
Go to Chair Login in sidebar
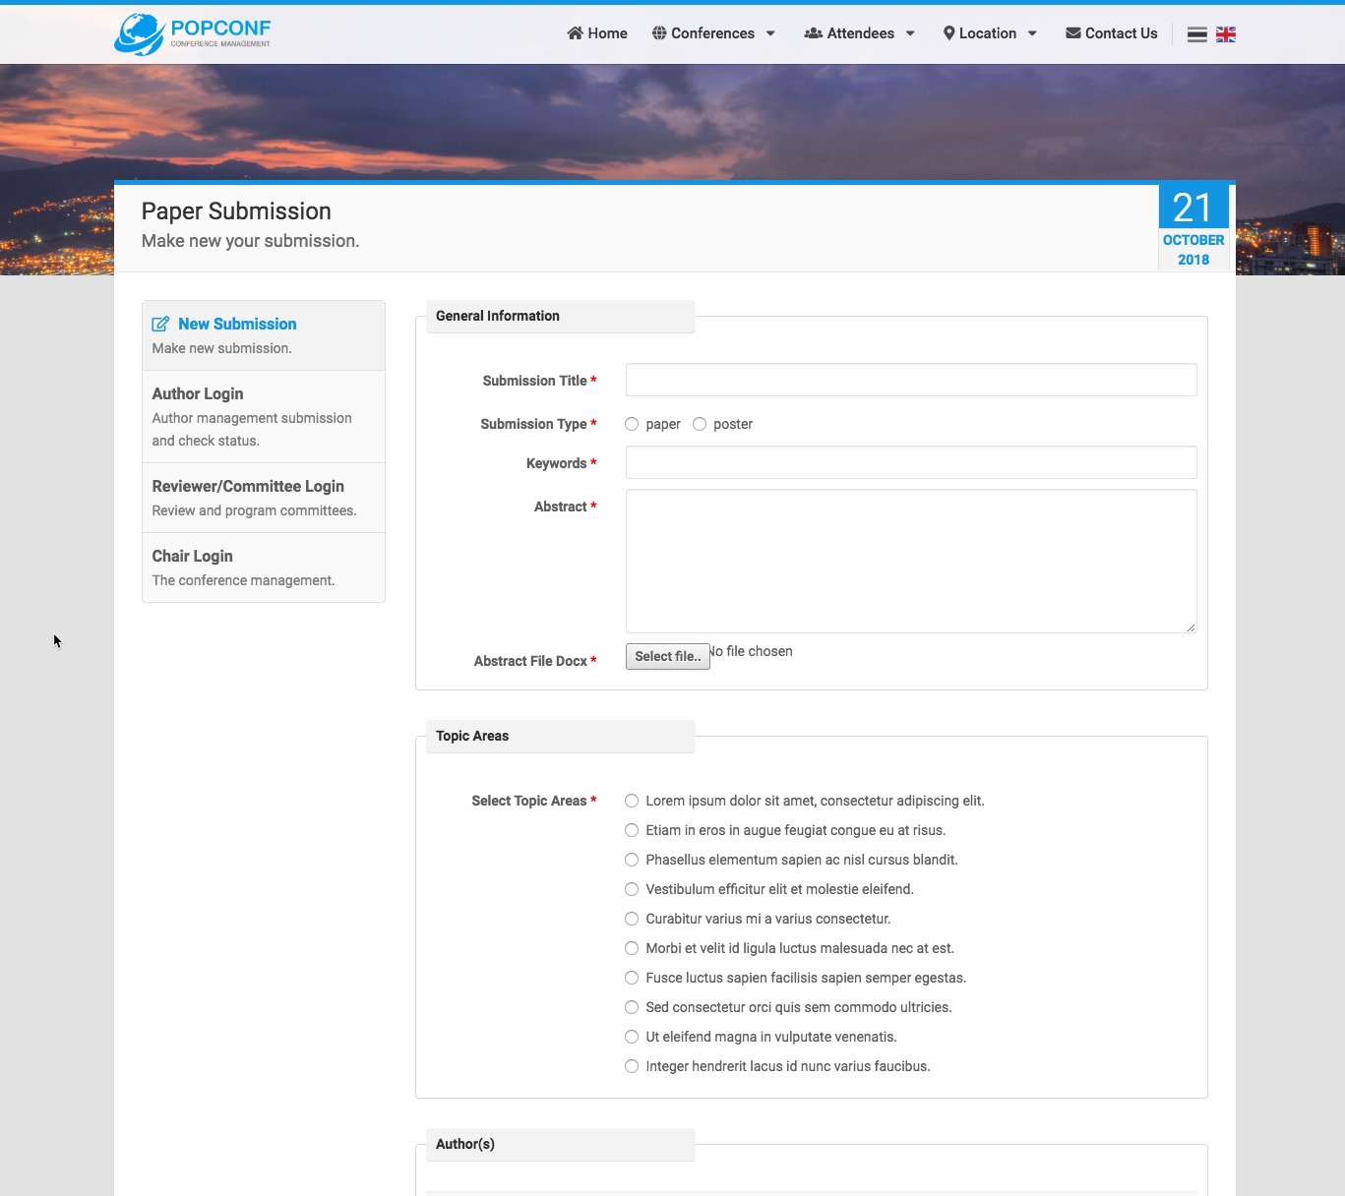(x=193, y=556)
